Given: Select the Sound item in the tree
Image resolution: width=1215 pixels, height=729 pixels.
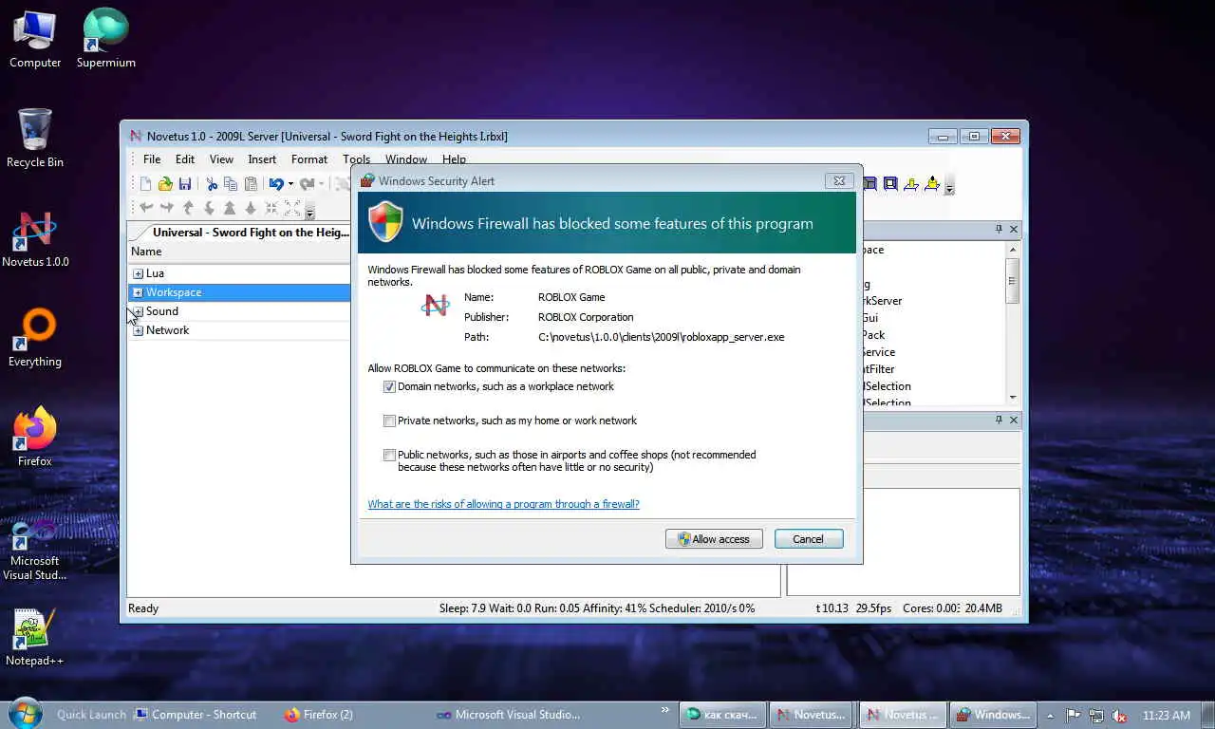Looking at the screenshot, I should [x=162, y=311].
